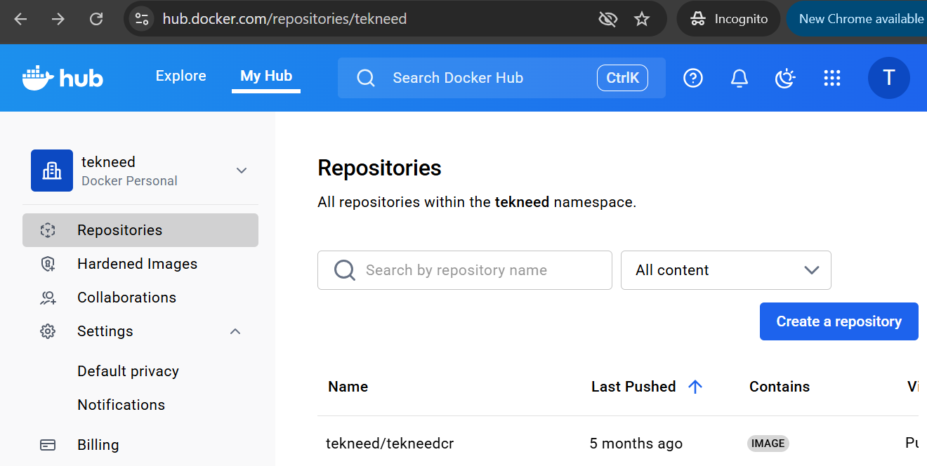Open the apps grid launcher icon
The image size is (927, 466).
tap(832, 78)
